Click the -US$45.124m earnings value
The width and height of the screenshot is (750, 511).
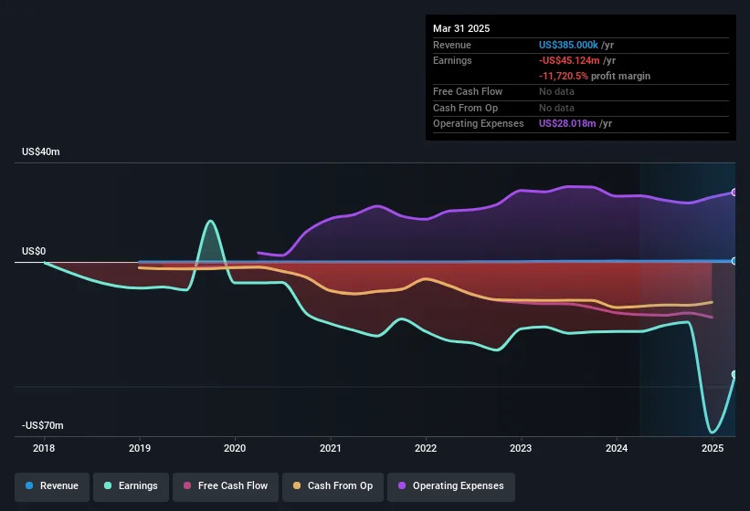click(569, 60)
